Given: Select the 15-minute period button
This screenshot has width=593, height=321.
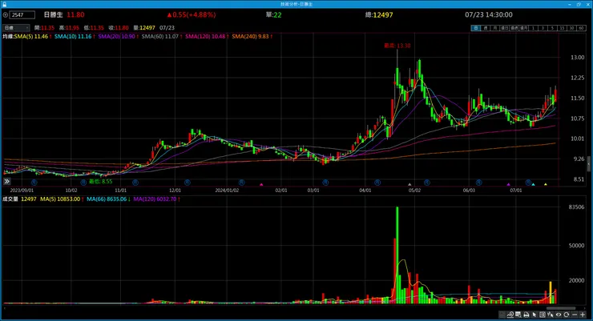Looking at the screenshot, I should tap(562, 28).
